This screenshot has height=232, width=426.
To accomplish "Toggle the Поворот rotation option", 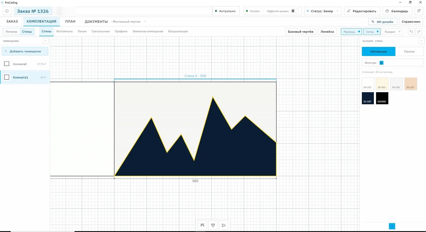I will [x=392, y=32].
